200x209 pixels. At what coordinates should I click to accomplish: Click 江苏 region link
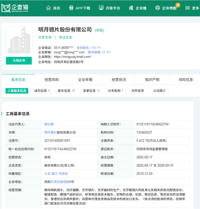(x=47, y=174)
